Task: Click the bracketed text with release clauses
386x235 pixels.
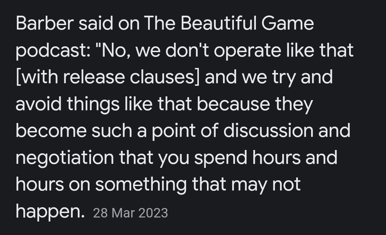Action: pos(107,77)
